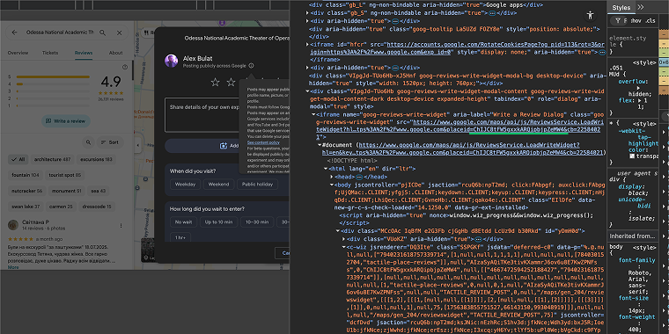This screenshot has height=334, width=669.
Task: Collapse the html lang="en" node
Action: point(325,169)
